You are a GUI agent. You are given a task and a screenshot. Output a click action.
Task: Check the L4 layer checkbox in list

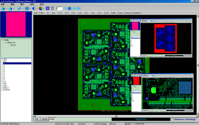[x=2, y=69]
